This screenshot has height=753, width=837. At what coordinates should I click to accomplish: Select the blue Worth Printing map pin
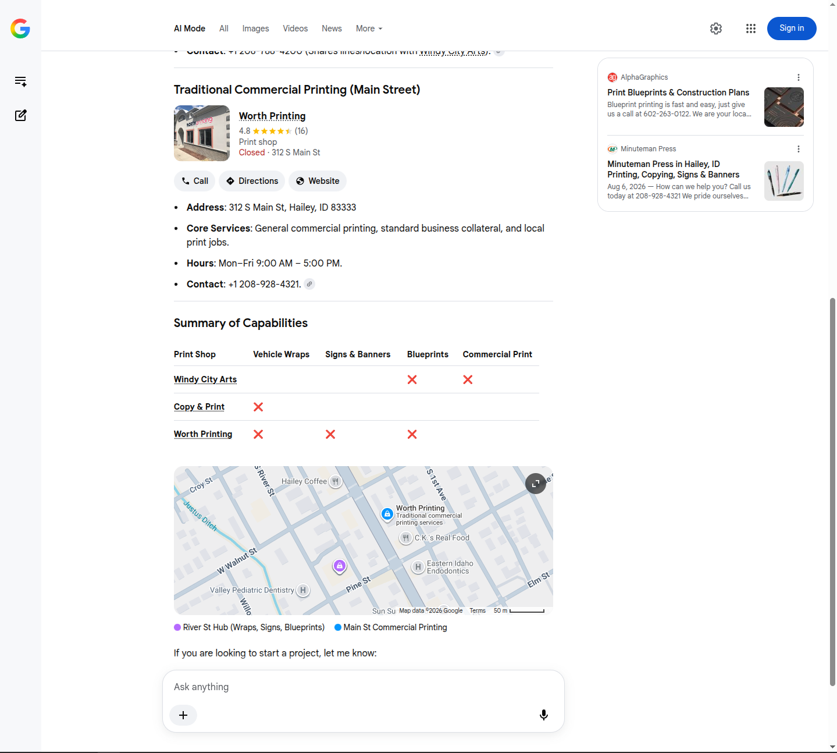point(387,515)
